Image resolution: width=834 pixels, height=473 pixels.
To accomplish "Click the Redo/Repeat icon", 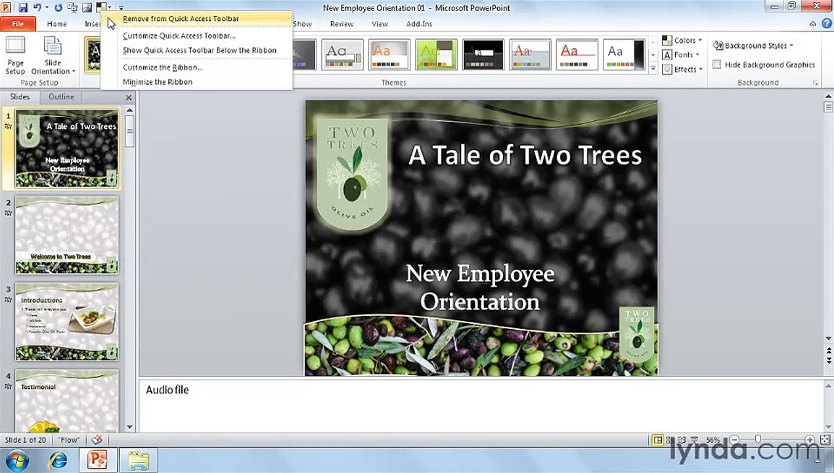I will (x=58, y=8).
